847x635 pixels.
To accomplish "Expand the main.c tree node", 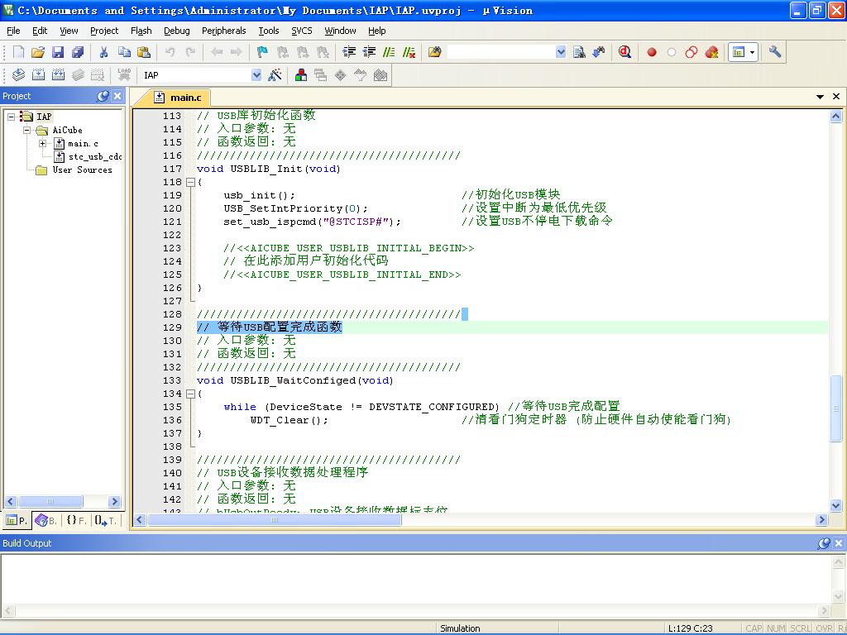I will (43, 143).
